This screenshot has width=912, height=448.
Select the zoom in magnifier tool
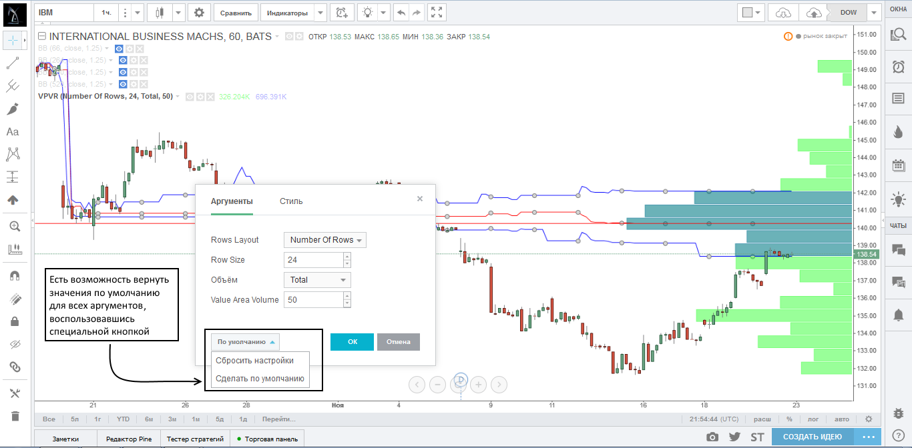tap(15, 227)
